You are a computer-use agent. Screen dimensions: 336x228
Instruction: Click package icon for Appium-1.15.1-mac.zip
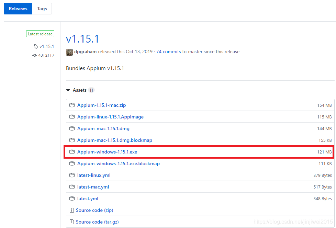pyautogui.click(x=72, y=105)
